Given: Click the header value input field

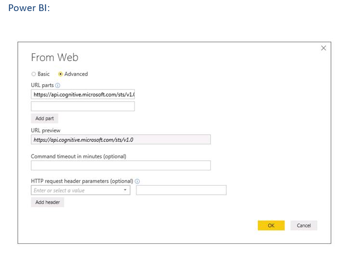Looking at the screenshot, I should [181, 190].
